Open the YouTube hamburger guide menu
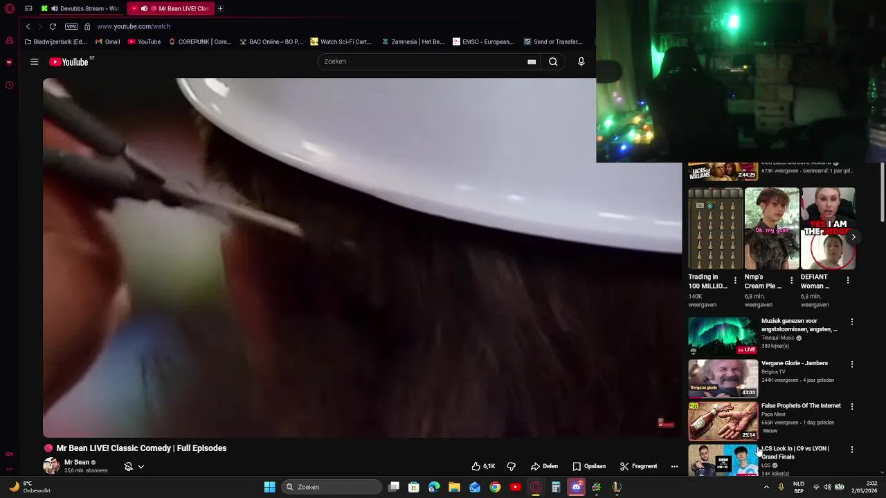Viewport: 886px width, 498px height. pos(34,62)
